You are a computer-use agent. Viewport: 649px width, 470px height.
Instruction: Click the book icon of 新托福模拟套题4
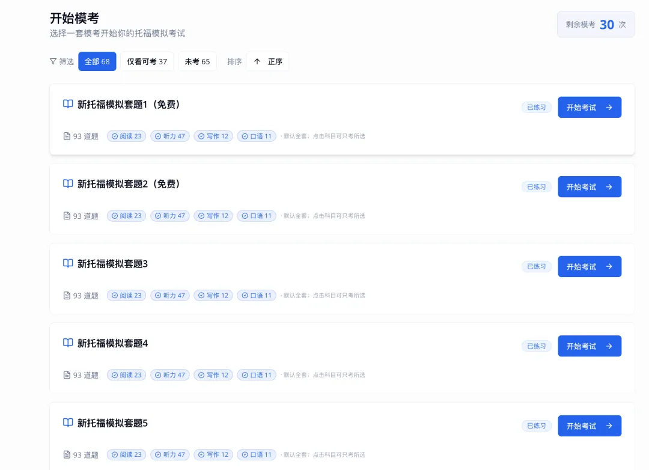[68, 343]
